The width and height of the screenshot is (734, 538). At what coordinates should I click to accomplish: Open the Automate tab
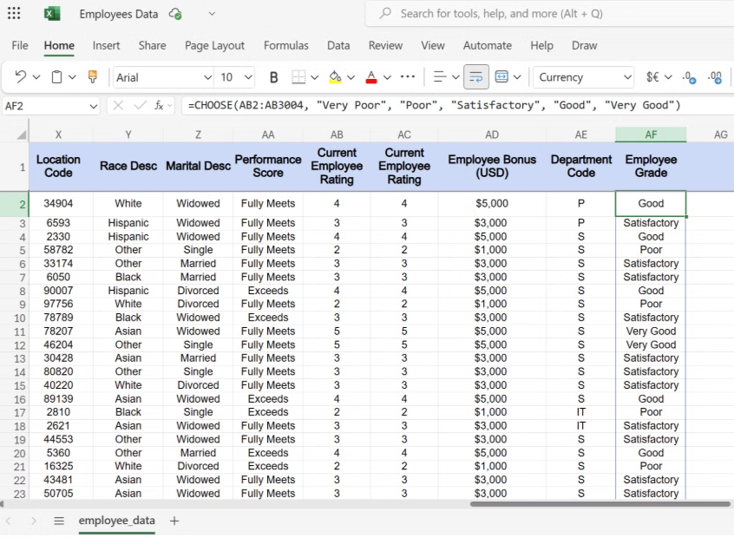488,45
